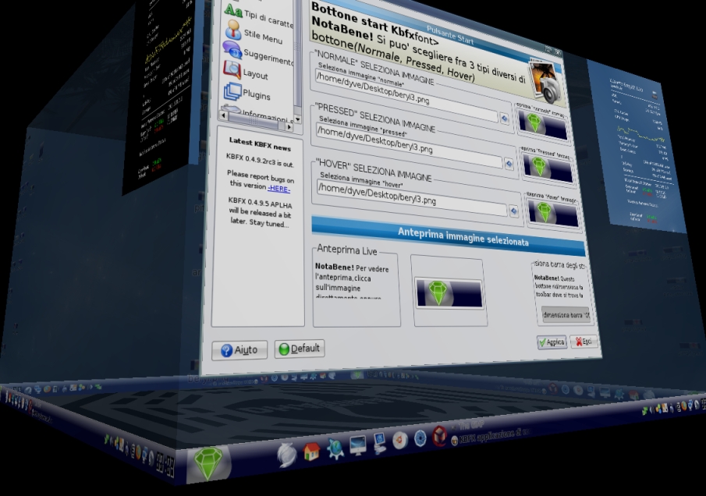Click the "Pressed" button preview thumbnail
This screenshot has width=706, height=496.
coord(548,168)
